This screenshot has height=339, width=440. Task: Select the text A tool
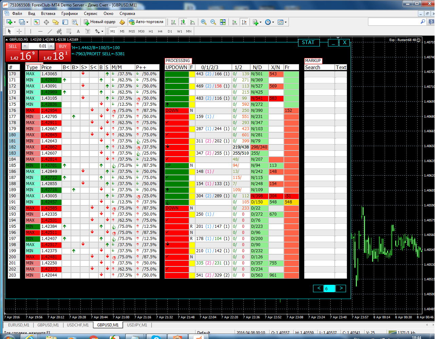pos(78,31)
